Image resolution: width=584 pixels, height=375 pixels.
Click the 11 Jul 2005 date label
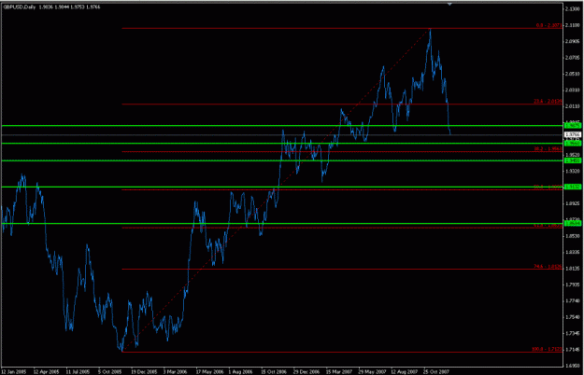[78, 371]
